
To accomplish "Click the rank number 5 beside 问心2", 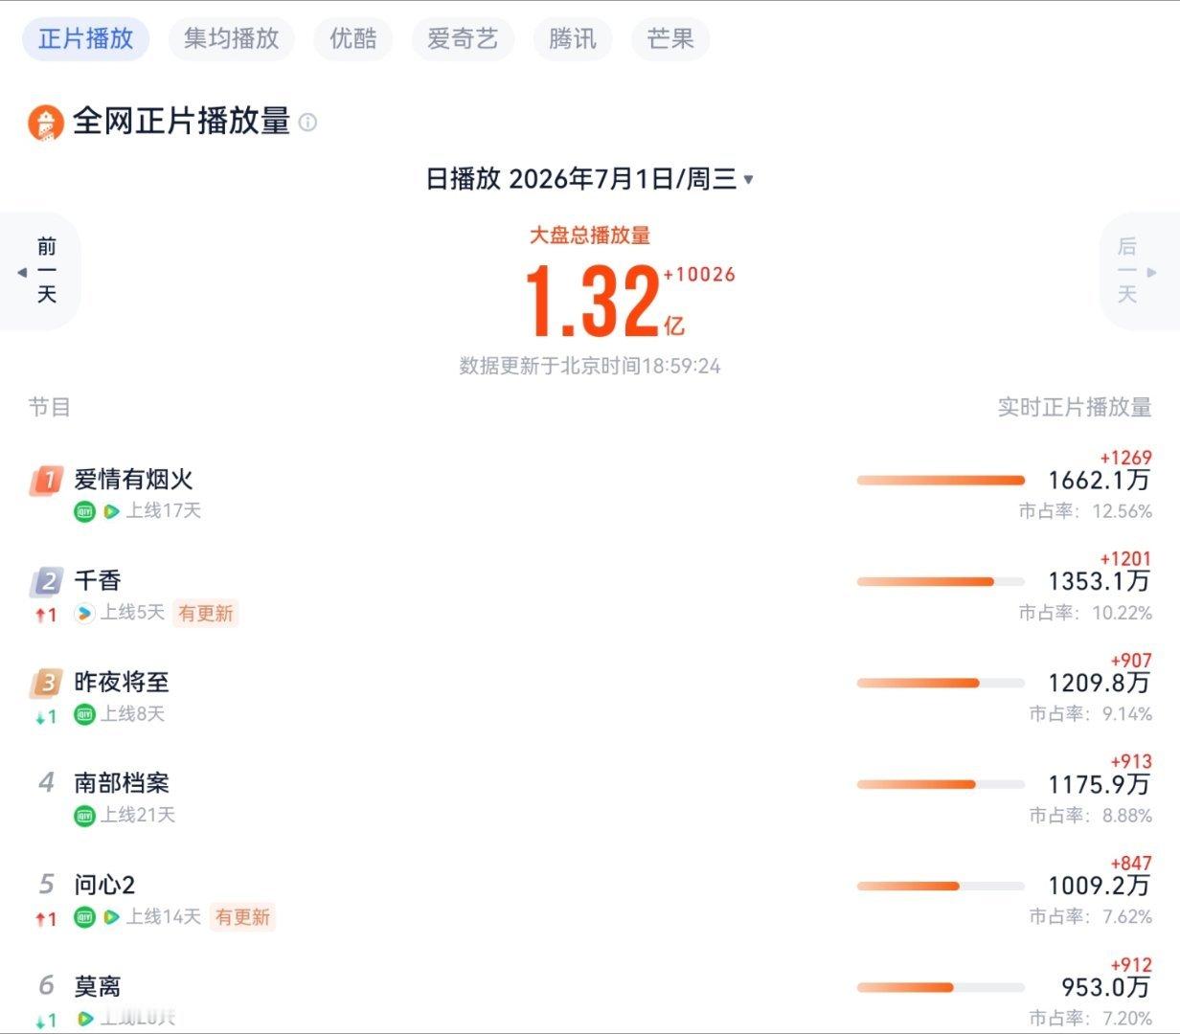I will (46, 884).
